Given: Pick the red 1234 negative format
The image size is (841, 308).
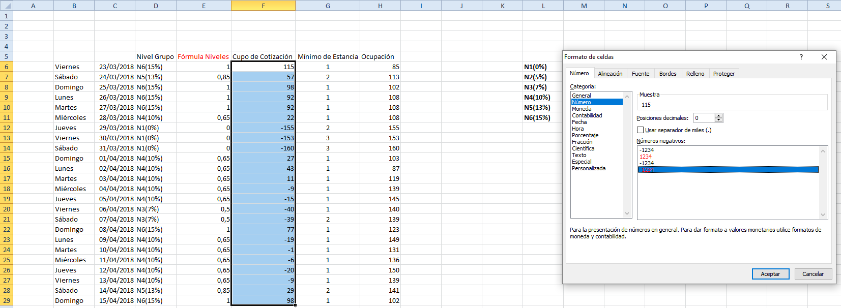Looking at the screenshot, I should tap(646, 157).
